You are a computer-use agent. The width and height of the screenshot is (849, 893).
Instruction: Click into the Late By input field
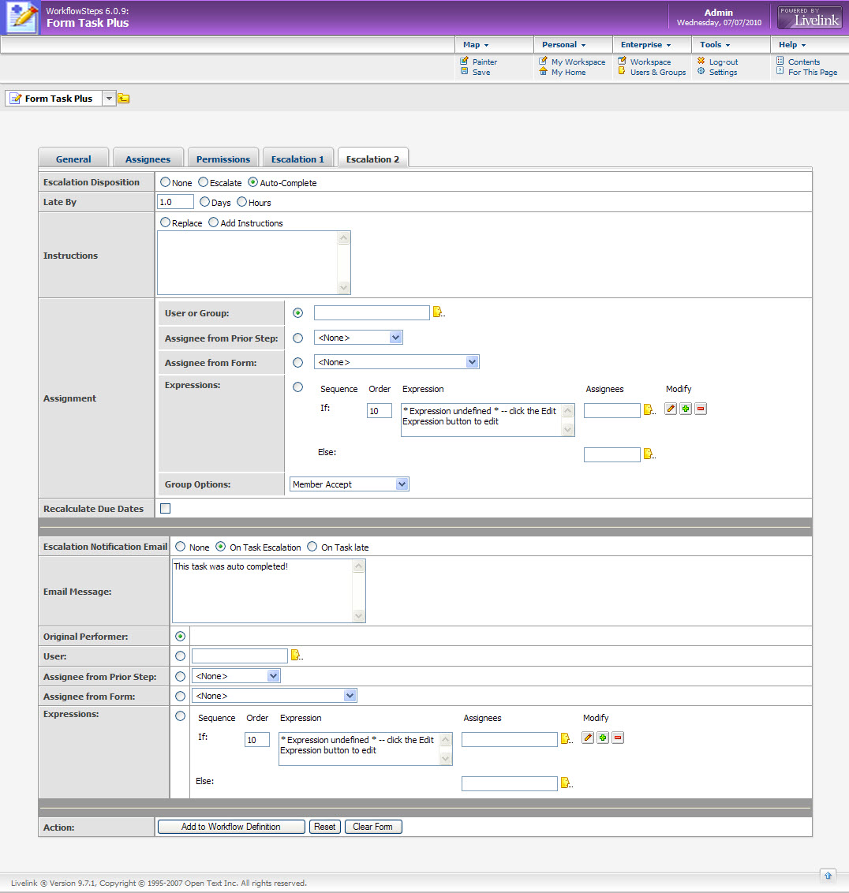(175, 202)
